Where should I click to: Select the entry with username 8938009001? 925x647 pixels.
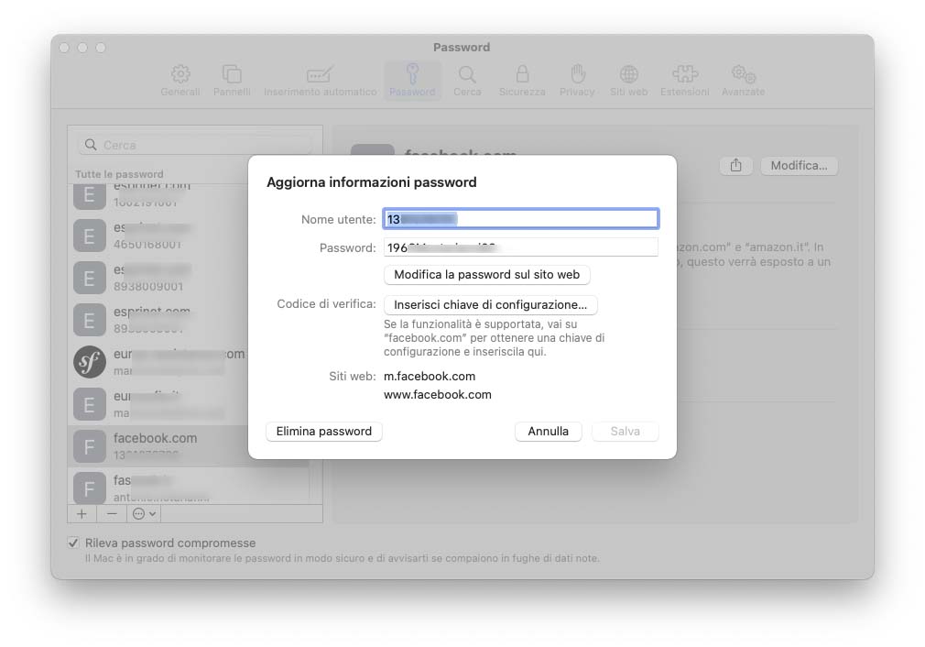pyautogui.click(x=189, y=278)
